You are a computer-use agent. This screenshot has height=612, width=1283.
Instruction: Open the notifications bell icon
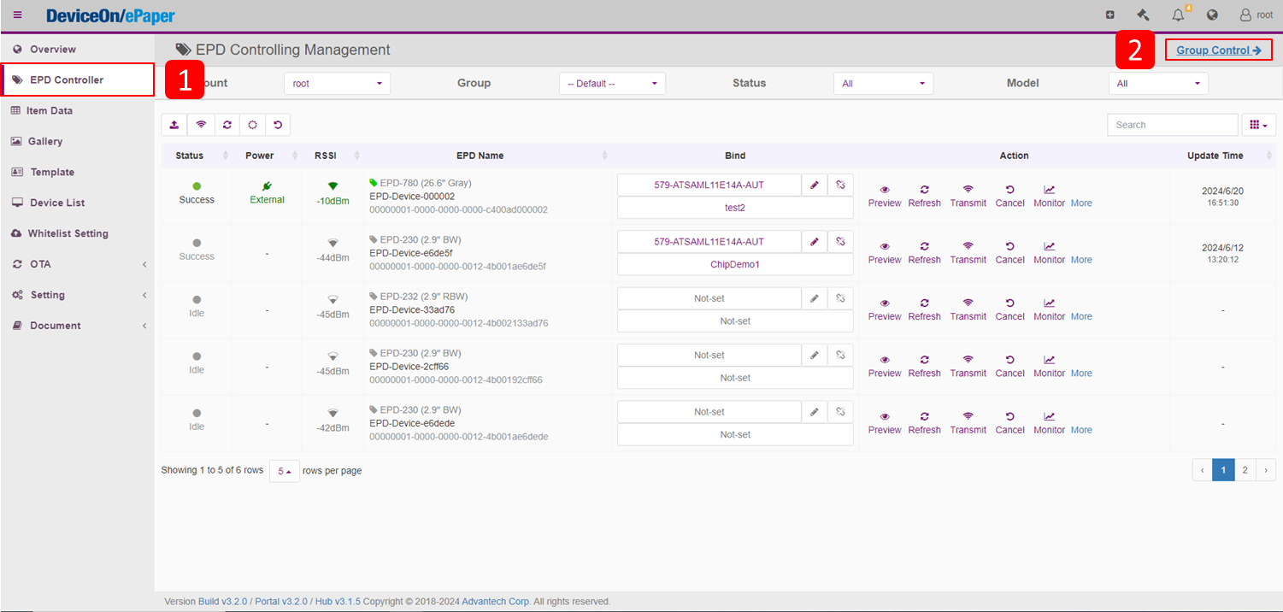tap(1179, 15)
